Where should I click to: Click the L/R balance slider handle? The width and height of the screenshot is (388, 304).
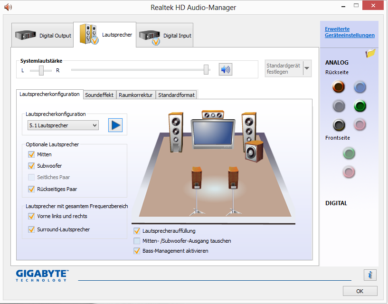(x=41, y=71)
